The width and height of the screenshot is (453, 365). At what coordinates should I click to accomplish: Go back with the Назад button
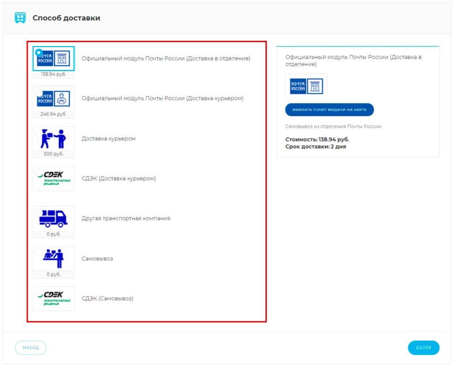(x=30, y=347)
